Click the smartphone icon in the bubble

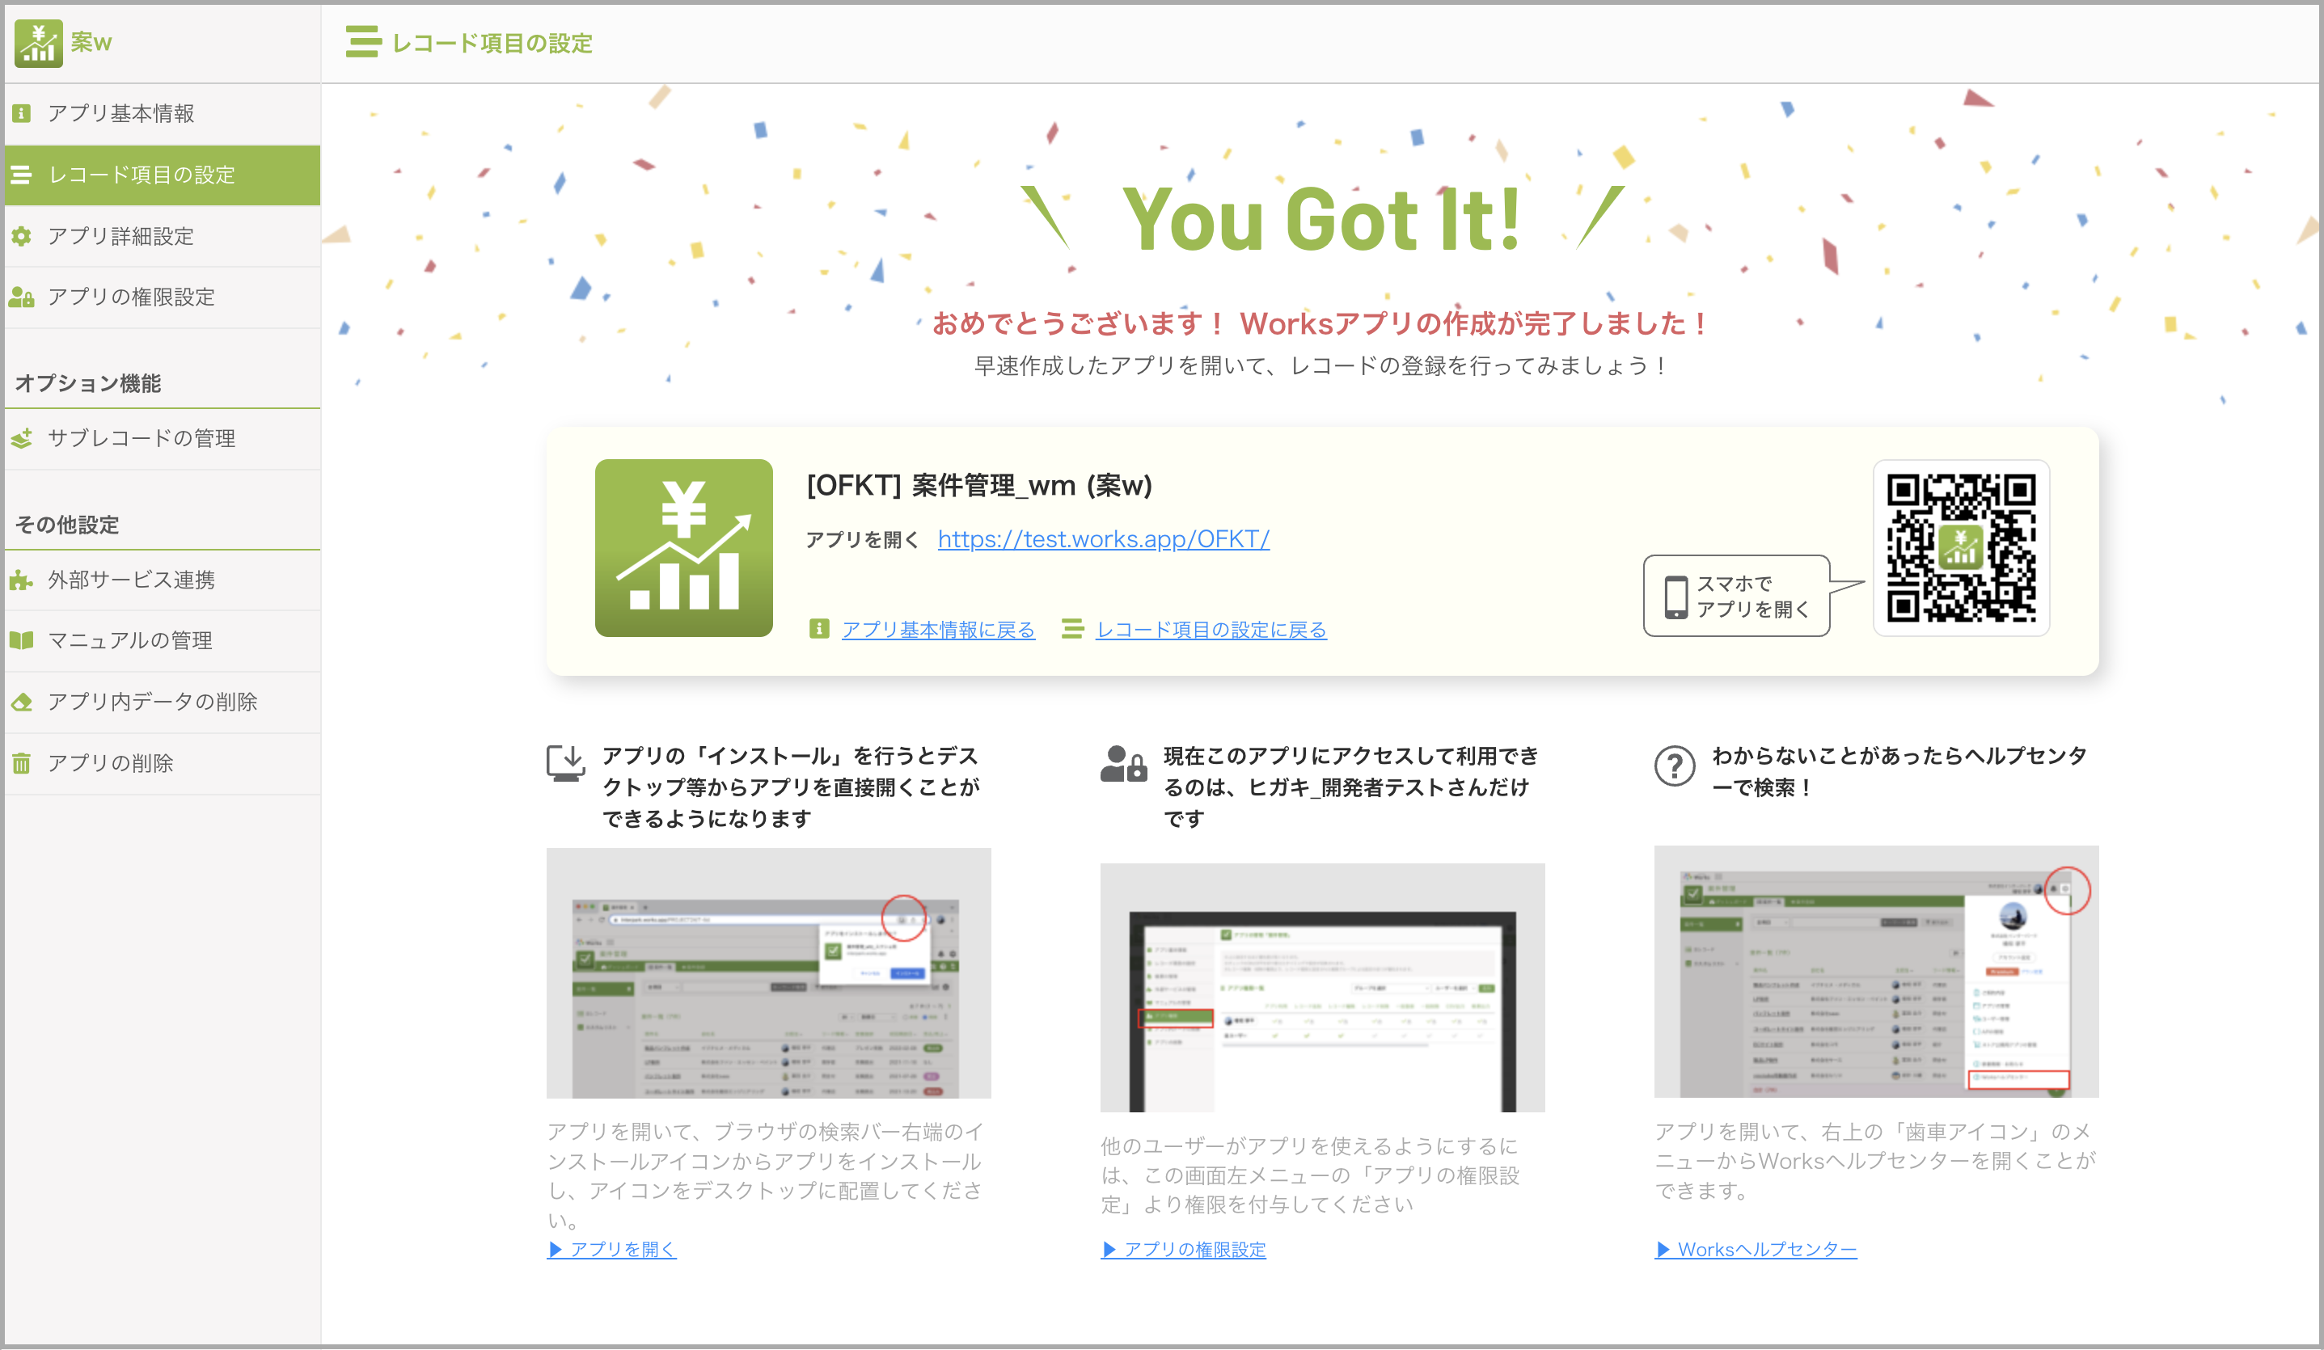click(x=1675, y=597)
